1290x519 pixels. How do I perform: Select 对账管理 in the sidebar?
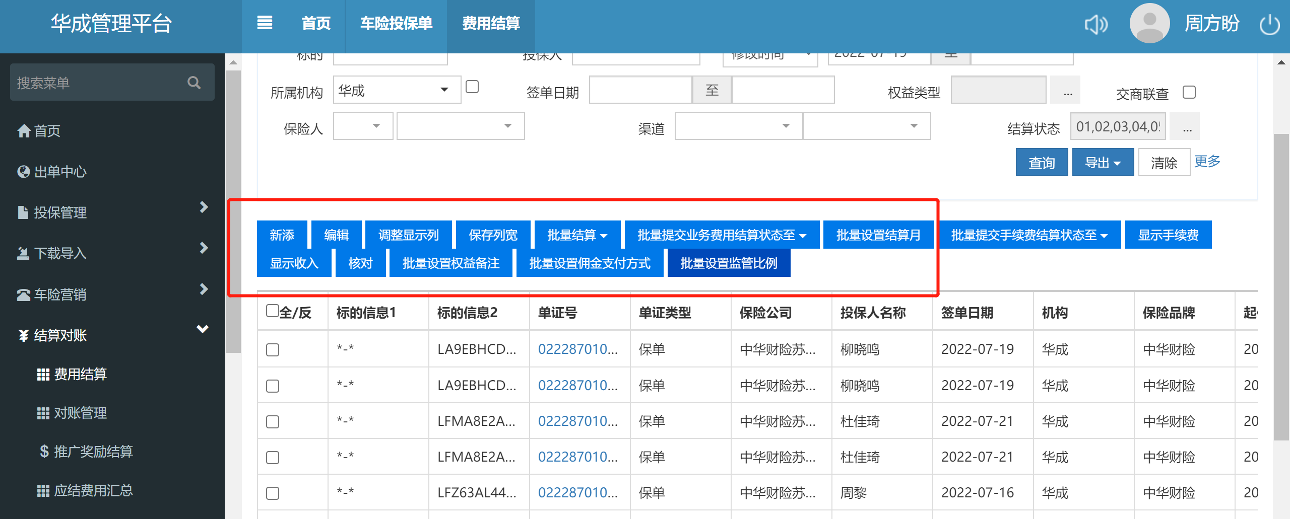click(x=80, y=413)
